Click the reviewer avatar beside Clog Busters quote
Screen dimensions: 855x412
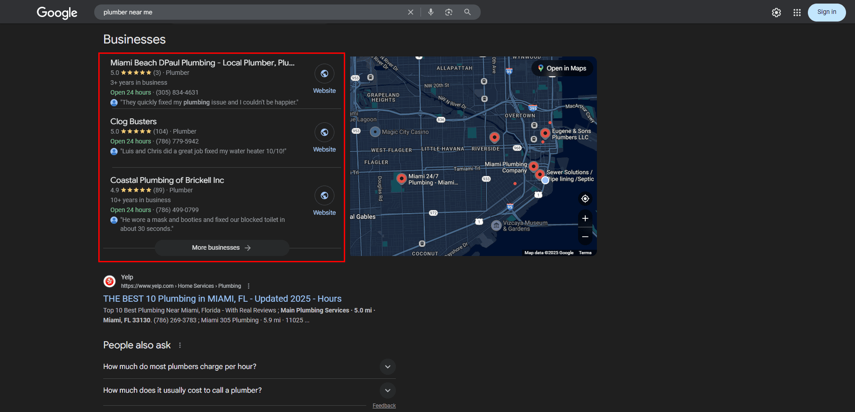(x=114, y=152)
